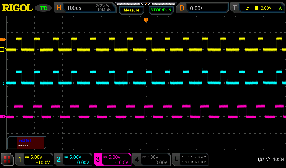This screenshot has height=168, width=286.
Task: Click channel 3 offset -10.0V
Action: [x=121, y=162]
